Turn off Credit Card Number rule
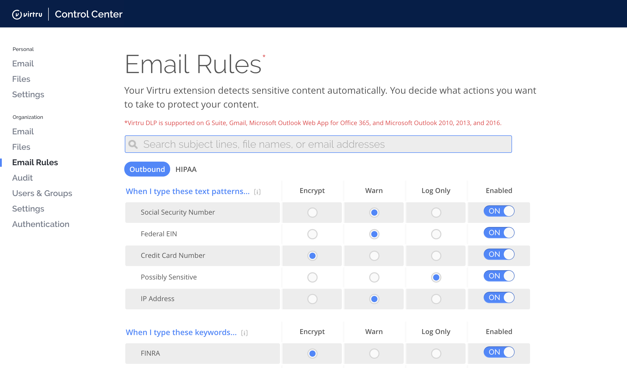627x368 pixels. coord(499,254)
